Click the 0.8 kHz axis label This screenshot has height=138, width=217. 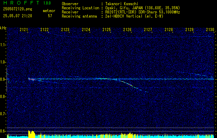(3, 97)
